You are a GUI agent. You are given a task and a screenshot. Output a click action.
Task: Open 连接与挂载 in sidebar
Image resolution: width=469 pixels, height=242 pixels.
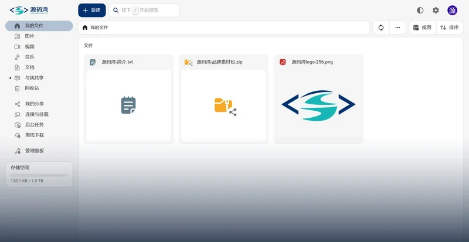(x=39, y=114)
